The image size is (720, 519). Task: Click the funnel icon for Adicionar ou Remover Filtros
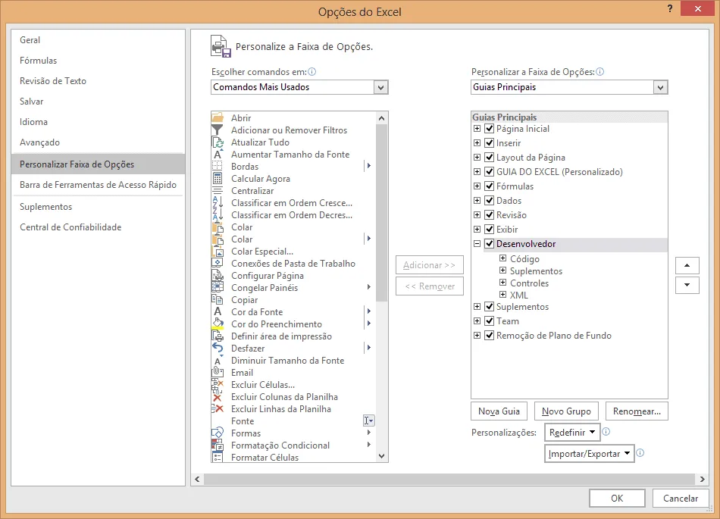(218, 130)
